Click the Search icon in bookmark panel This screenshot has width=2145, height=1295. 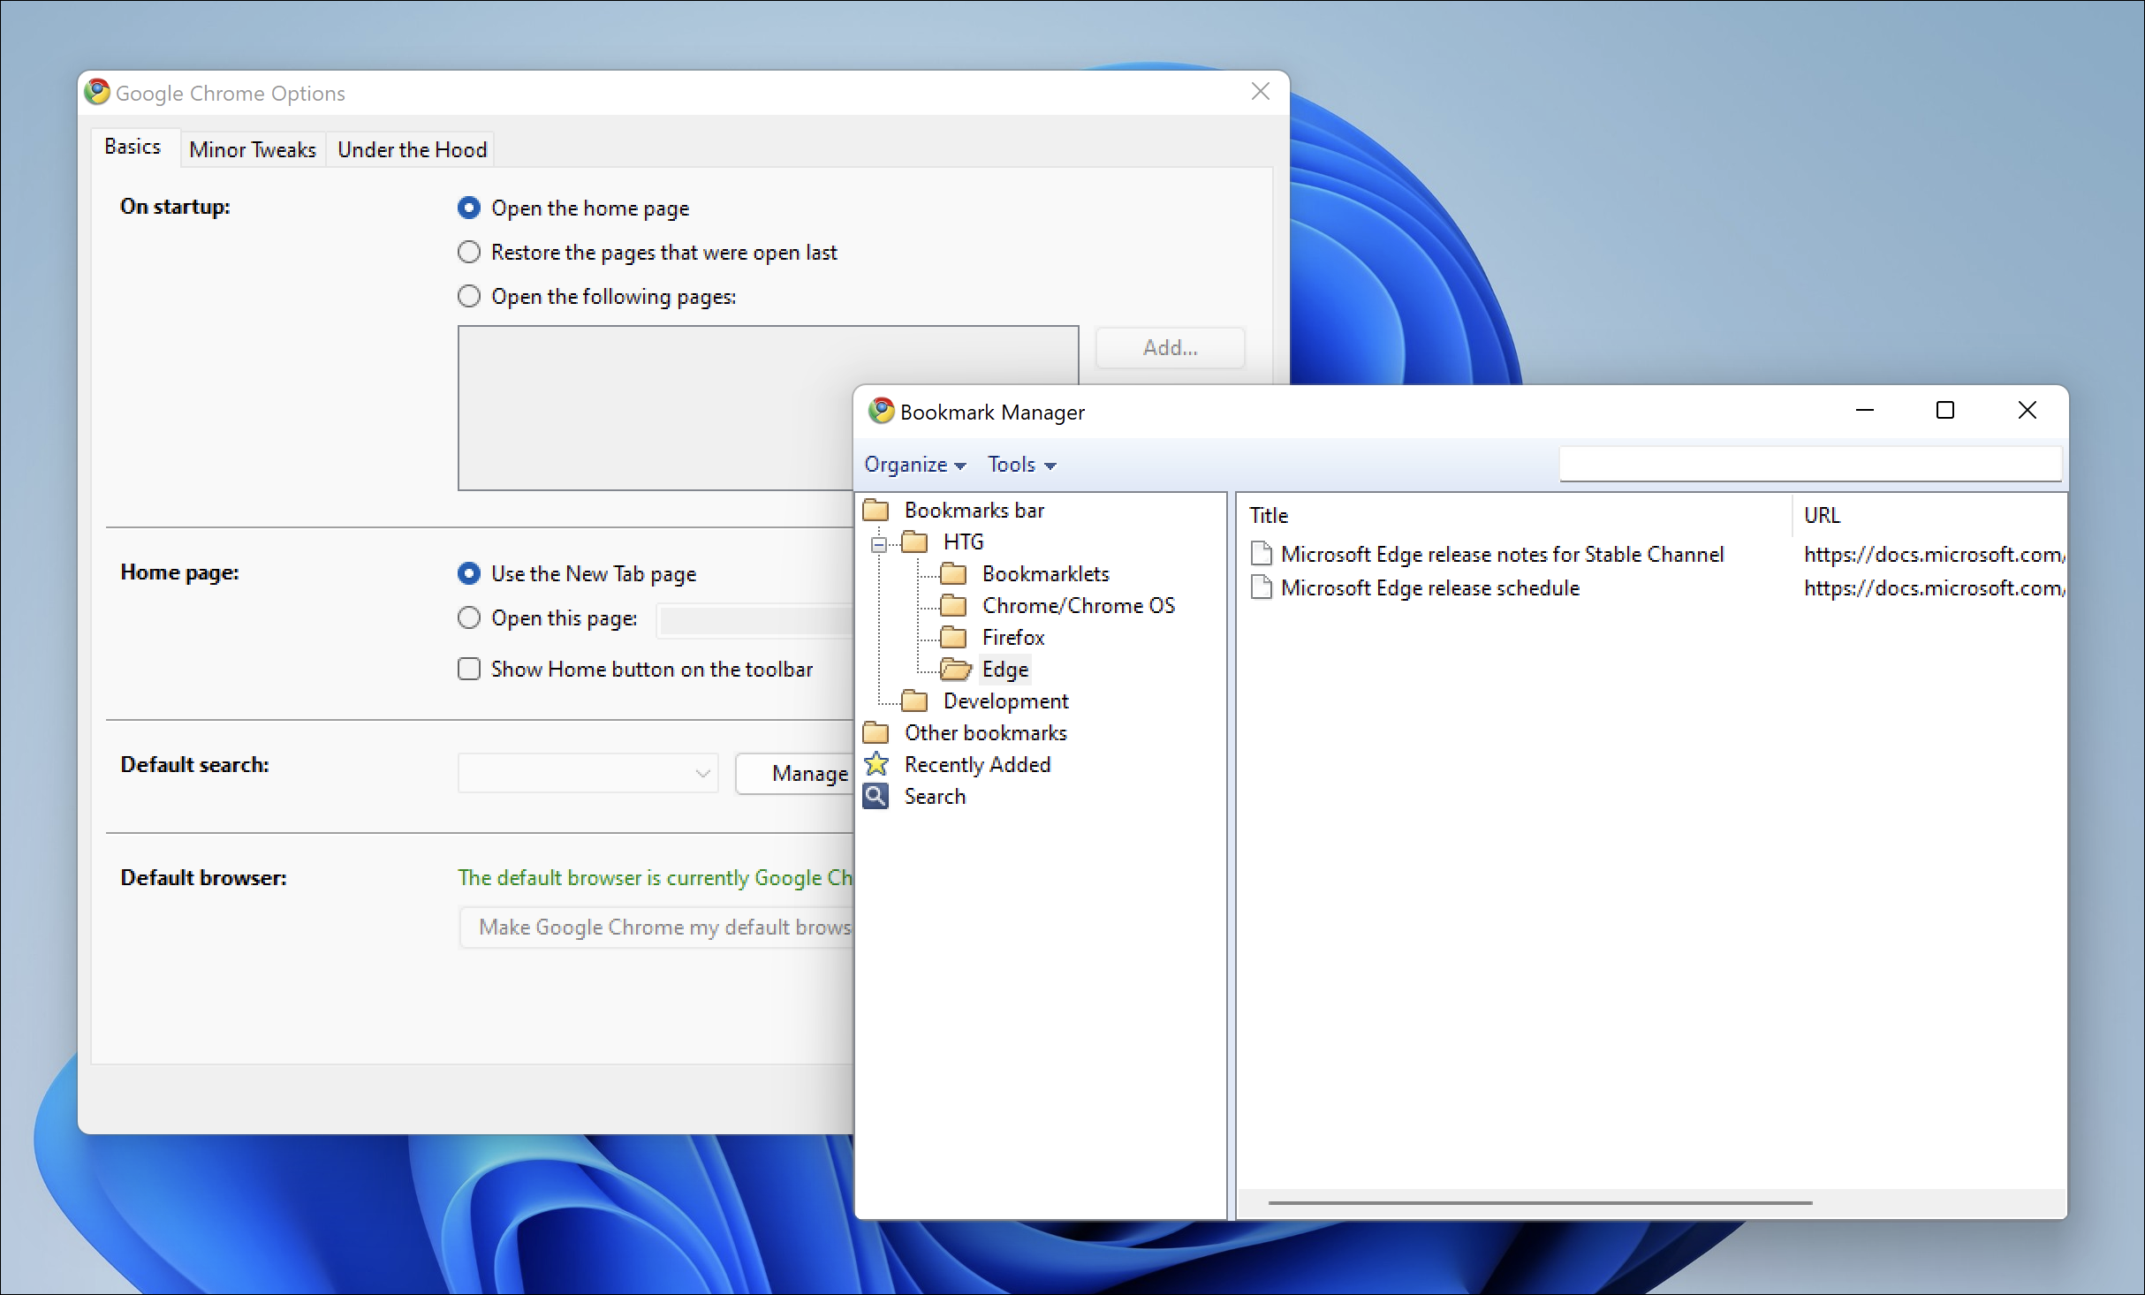pyautogui.click(x=876, y=795)
